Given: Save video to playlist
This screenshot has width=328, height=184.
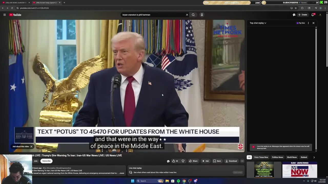Looking at the screenshot, I should click(x=217, y=161).
